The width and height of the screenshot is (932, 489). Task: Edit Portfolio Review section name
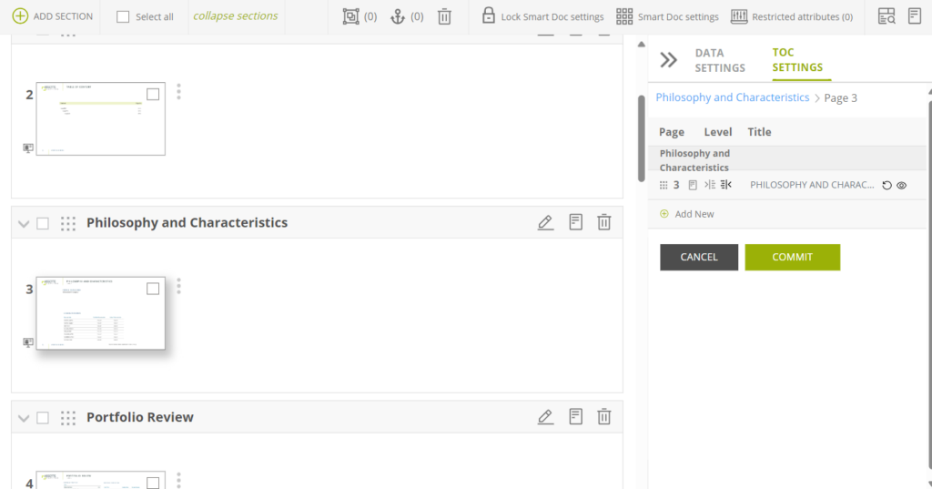click(545, 417)
